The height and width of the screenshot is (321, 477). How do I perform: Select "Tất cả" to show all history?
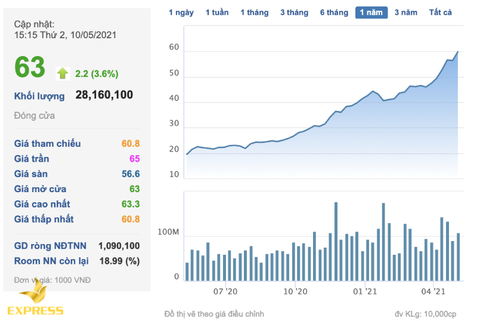click(x=440, y=13)
